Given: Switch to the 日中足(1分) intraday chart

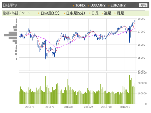Looking at the screenshot, I should pos(50,13).
